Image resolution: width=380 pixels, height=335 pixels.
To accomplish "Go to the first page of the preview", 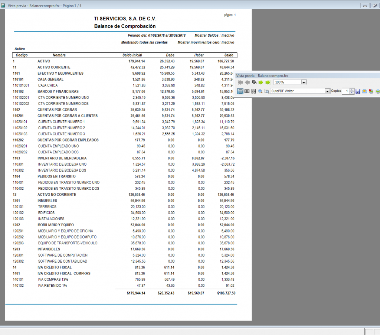I will (240, 82).
